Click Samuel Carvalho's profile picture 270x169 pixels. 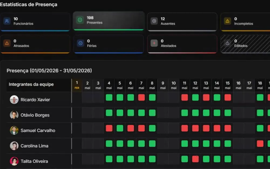[14, 130]
